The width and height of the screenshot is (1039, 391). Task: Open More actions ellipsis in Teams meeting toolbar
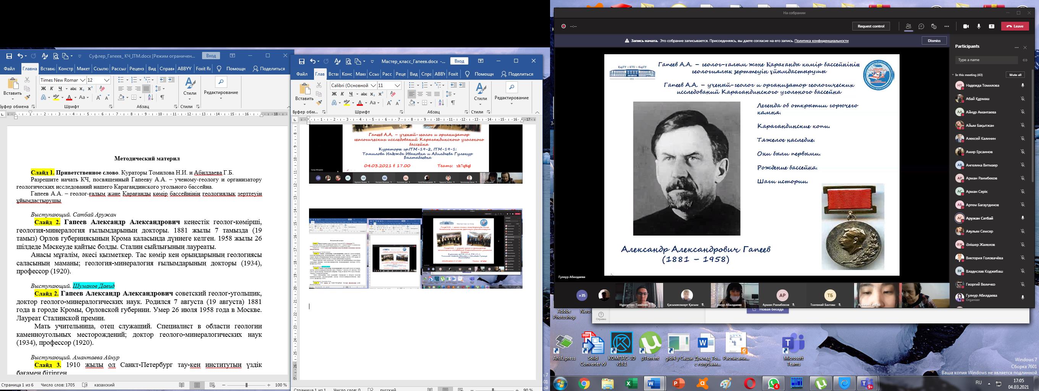pyautogui.click(x=947, y=26)
